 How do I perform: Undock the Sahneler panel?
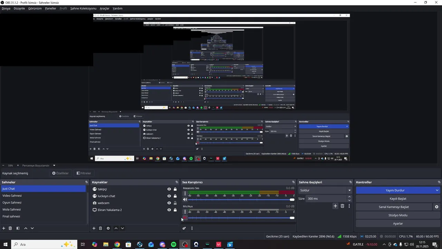[x=87, y=182]
